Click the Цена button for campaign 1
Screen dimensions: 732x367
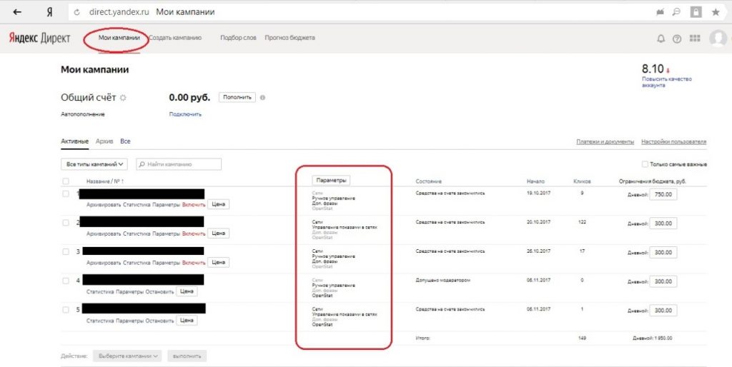click(x=219, y=204)
